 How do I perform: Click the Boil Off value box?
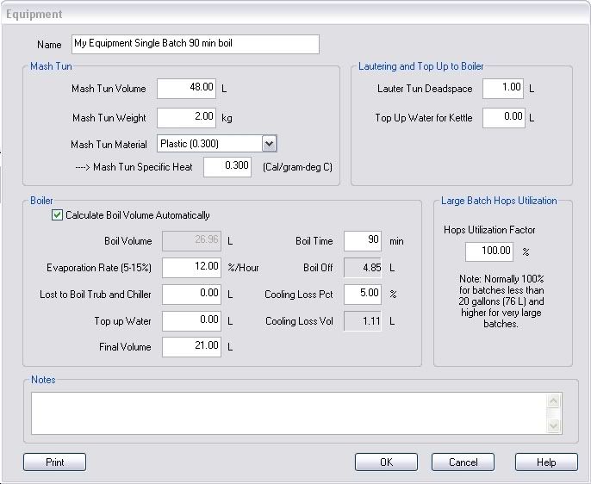point(363,268)
